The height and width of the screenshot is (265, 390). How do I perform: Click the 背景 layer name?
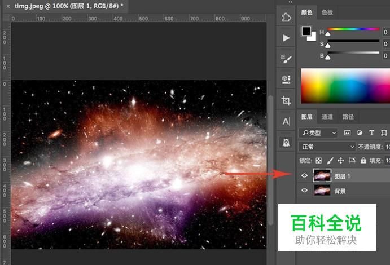(340, 191)
